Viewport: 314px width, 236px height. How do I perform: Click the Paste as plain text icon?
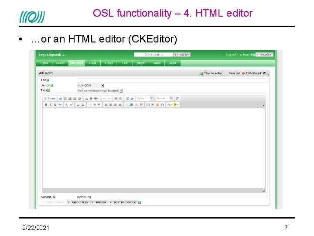point(75,98)
